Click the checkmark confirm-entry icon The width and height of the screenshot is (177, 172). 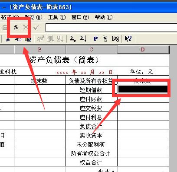[36, 27]
